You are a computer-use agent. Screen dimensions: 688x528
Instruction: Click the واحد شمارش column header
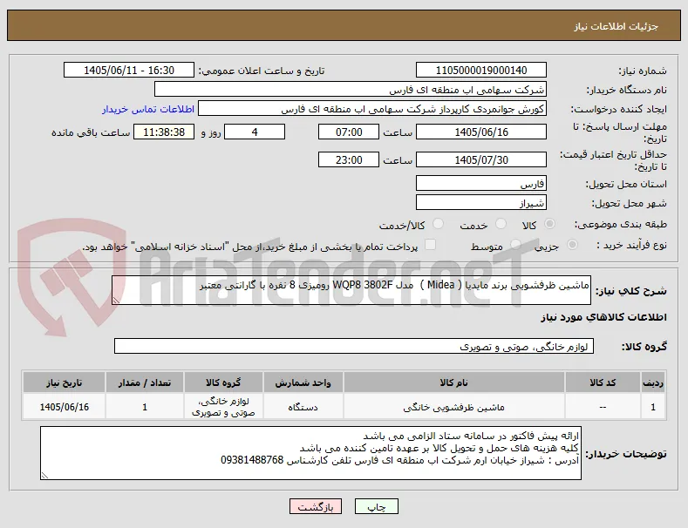(303, 382)
